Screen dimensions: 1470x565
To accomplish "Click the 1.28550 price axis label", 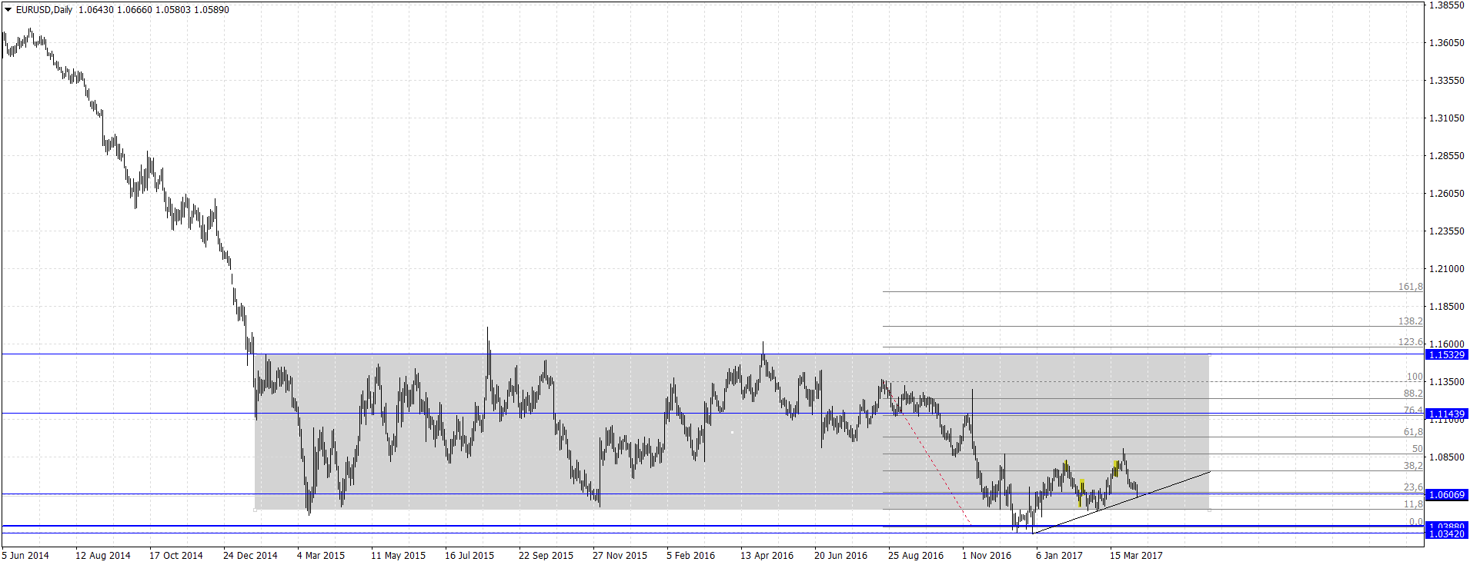I will tap(1446, 156).
